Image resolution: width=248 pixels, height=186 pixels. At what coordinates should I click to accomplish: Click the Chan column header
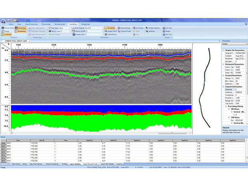pos(66,140)
